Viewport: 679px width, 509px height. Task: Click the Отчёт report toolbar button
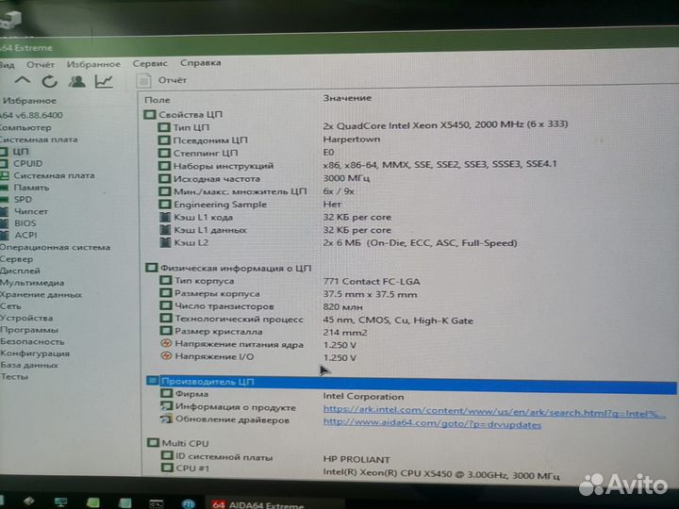(x=161, y=80)
